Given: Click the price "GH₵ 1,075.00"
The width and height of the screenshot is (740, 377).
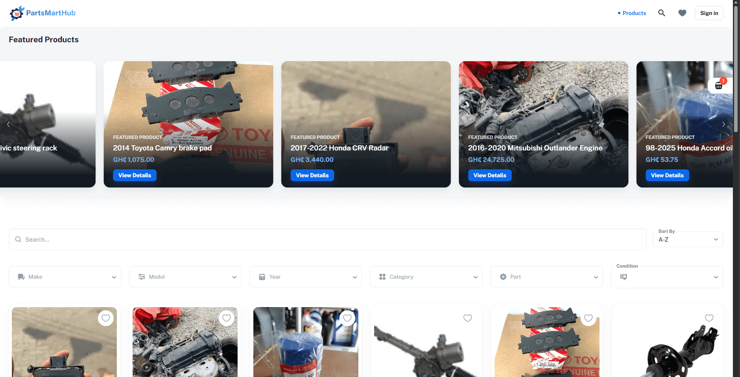Looking at the screenshot, I should (x=133, y=159).
